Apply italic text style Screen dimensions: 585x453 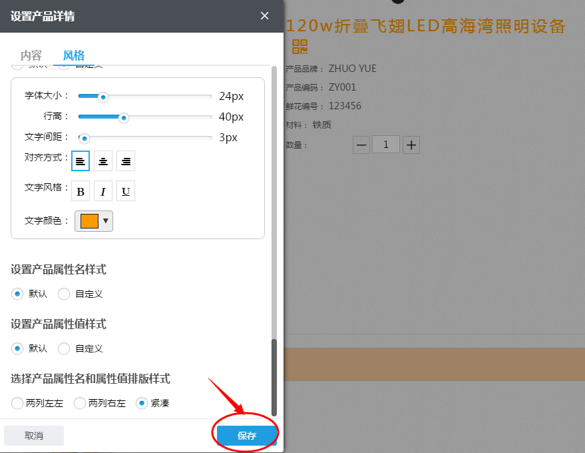[102, 191]
